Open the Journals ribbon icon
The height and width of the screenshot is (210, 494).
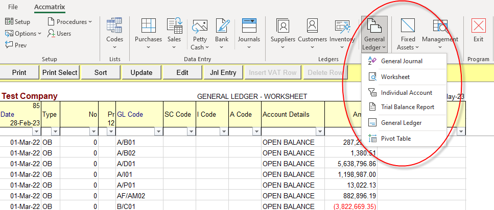249,31
